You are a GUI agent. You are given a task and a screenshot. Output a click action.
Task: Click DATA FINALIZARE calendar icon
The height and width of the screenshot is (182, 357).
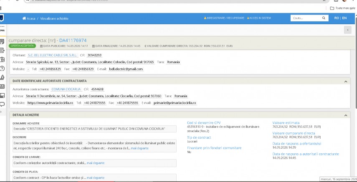[x=94, y=46]
